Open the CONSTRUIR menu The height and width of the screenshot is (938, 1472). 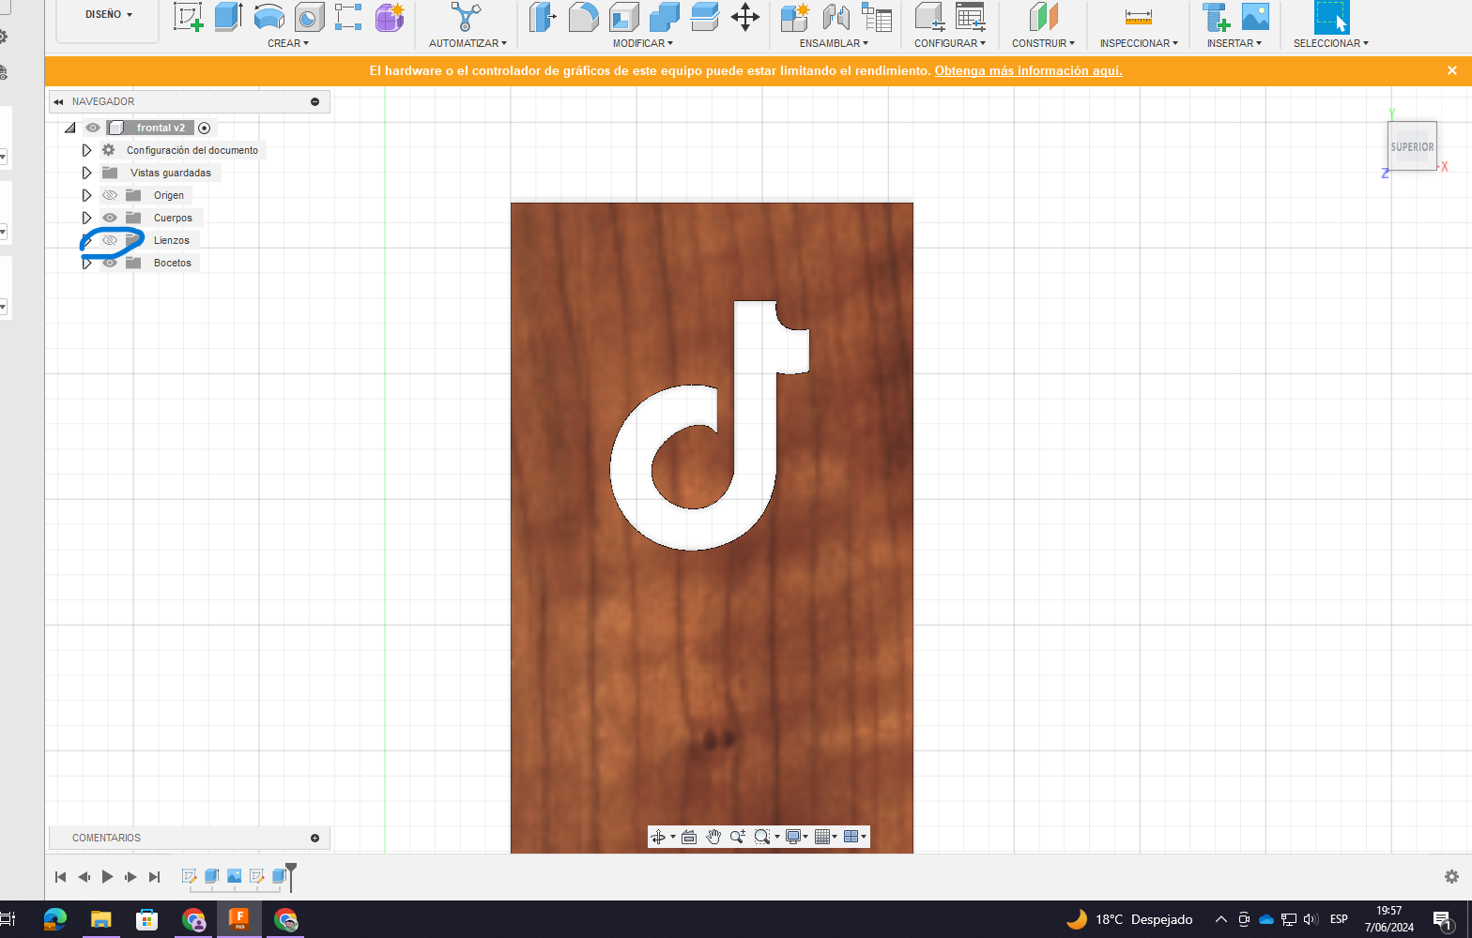[1043, 43]
